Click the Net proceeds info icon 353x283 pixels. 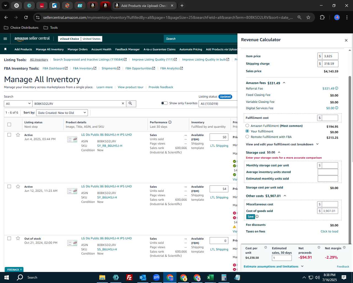(319, 248)
